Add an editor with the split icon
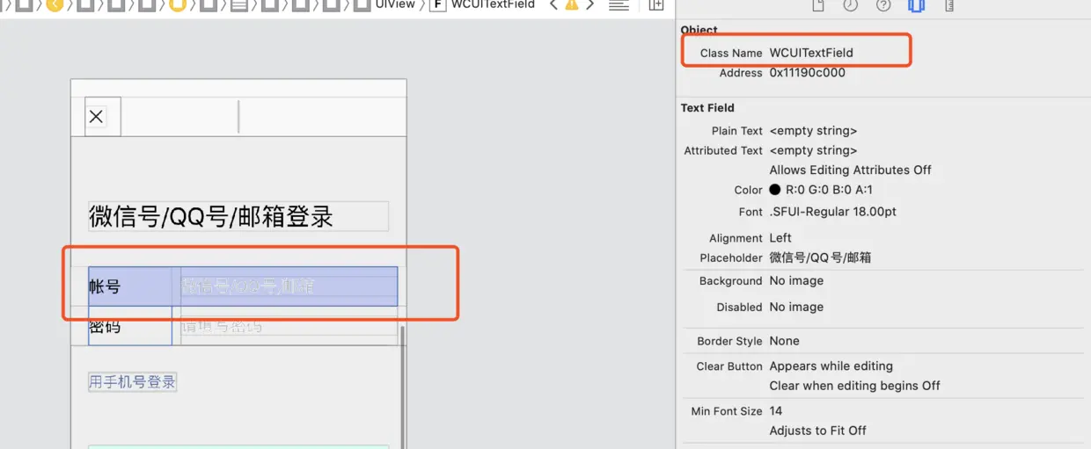 pos(656,5)
